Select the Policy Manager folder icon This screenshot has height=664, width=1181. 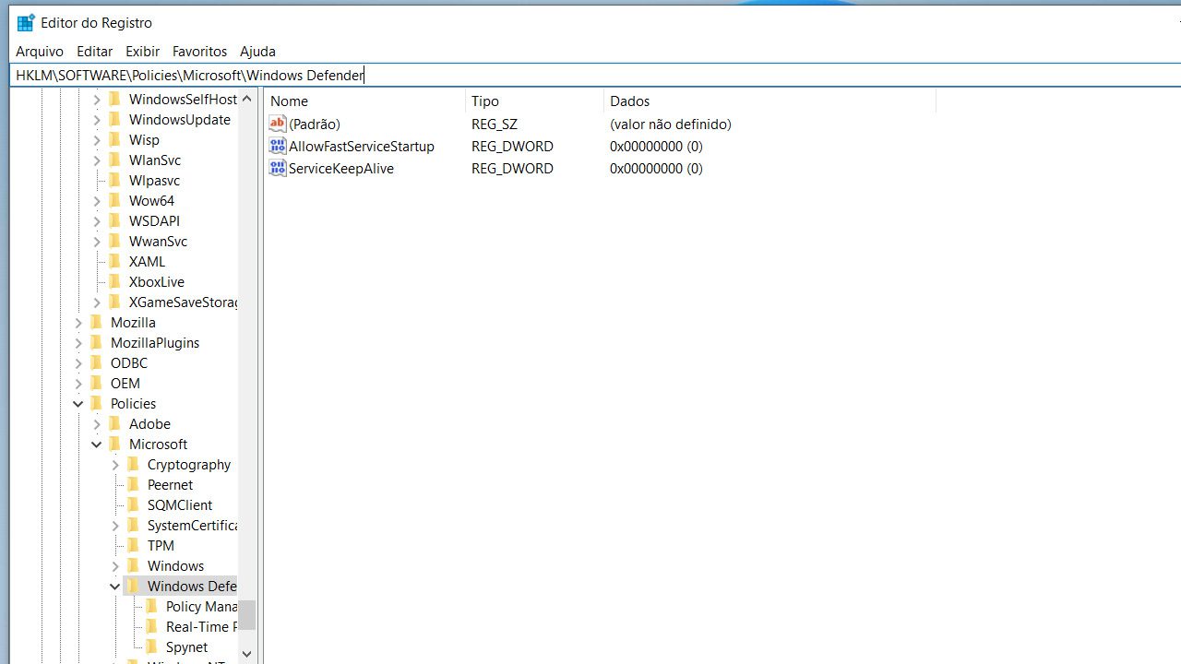(151, 606)
